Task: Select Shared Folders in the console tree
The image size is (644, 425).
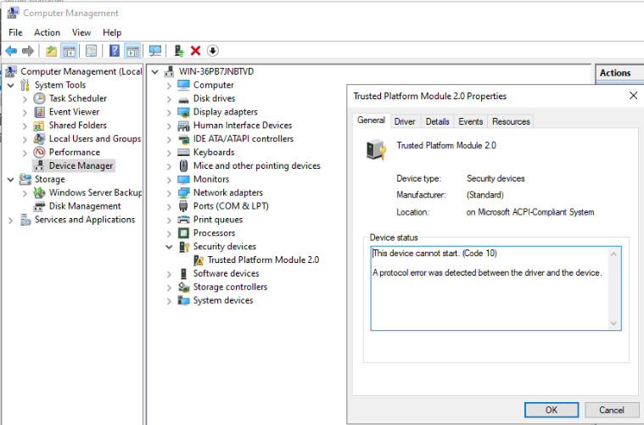Action: point(77,126)
